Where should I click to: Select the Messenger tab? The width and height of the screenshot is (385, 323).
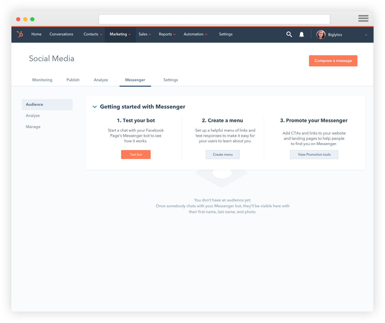pyautogui.click(x=135, y=80)
